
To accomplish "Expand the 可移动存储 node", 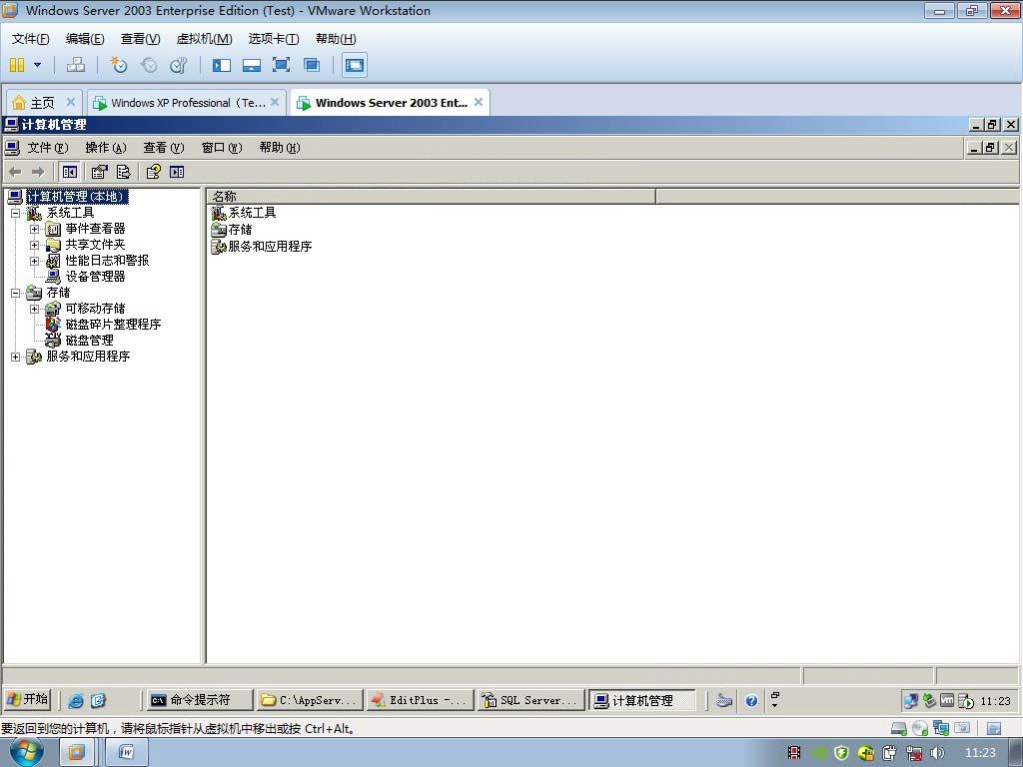I will point(34,309).
